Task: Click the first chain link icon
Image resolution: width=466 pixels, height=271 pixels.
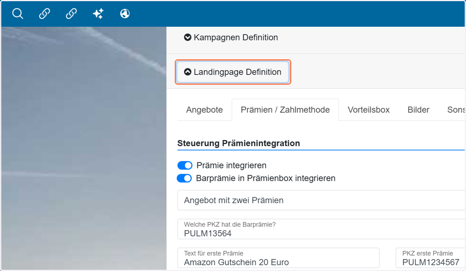Action: (x=45, y=14)
